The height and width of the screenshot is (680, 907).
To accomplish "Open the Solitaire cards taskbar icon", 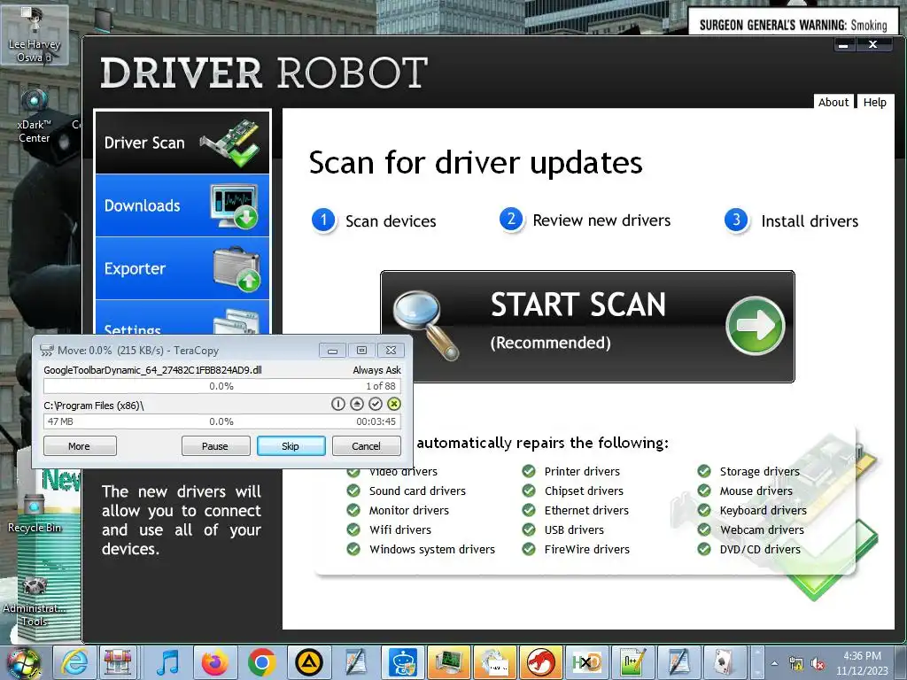I will click(x=725, y=662).
